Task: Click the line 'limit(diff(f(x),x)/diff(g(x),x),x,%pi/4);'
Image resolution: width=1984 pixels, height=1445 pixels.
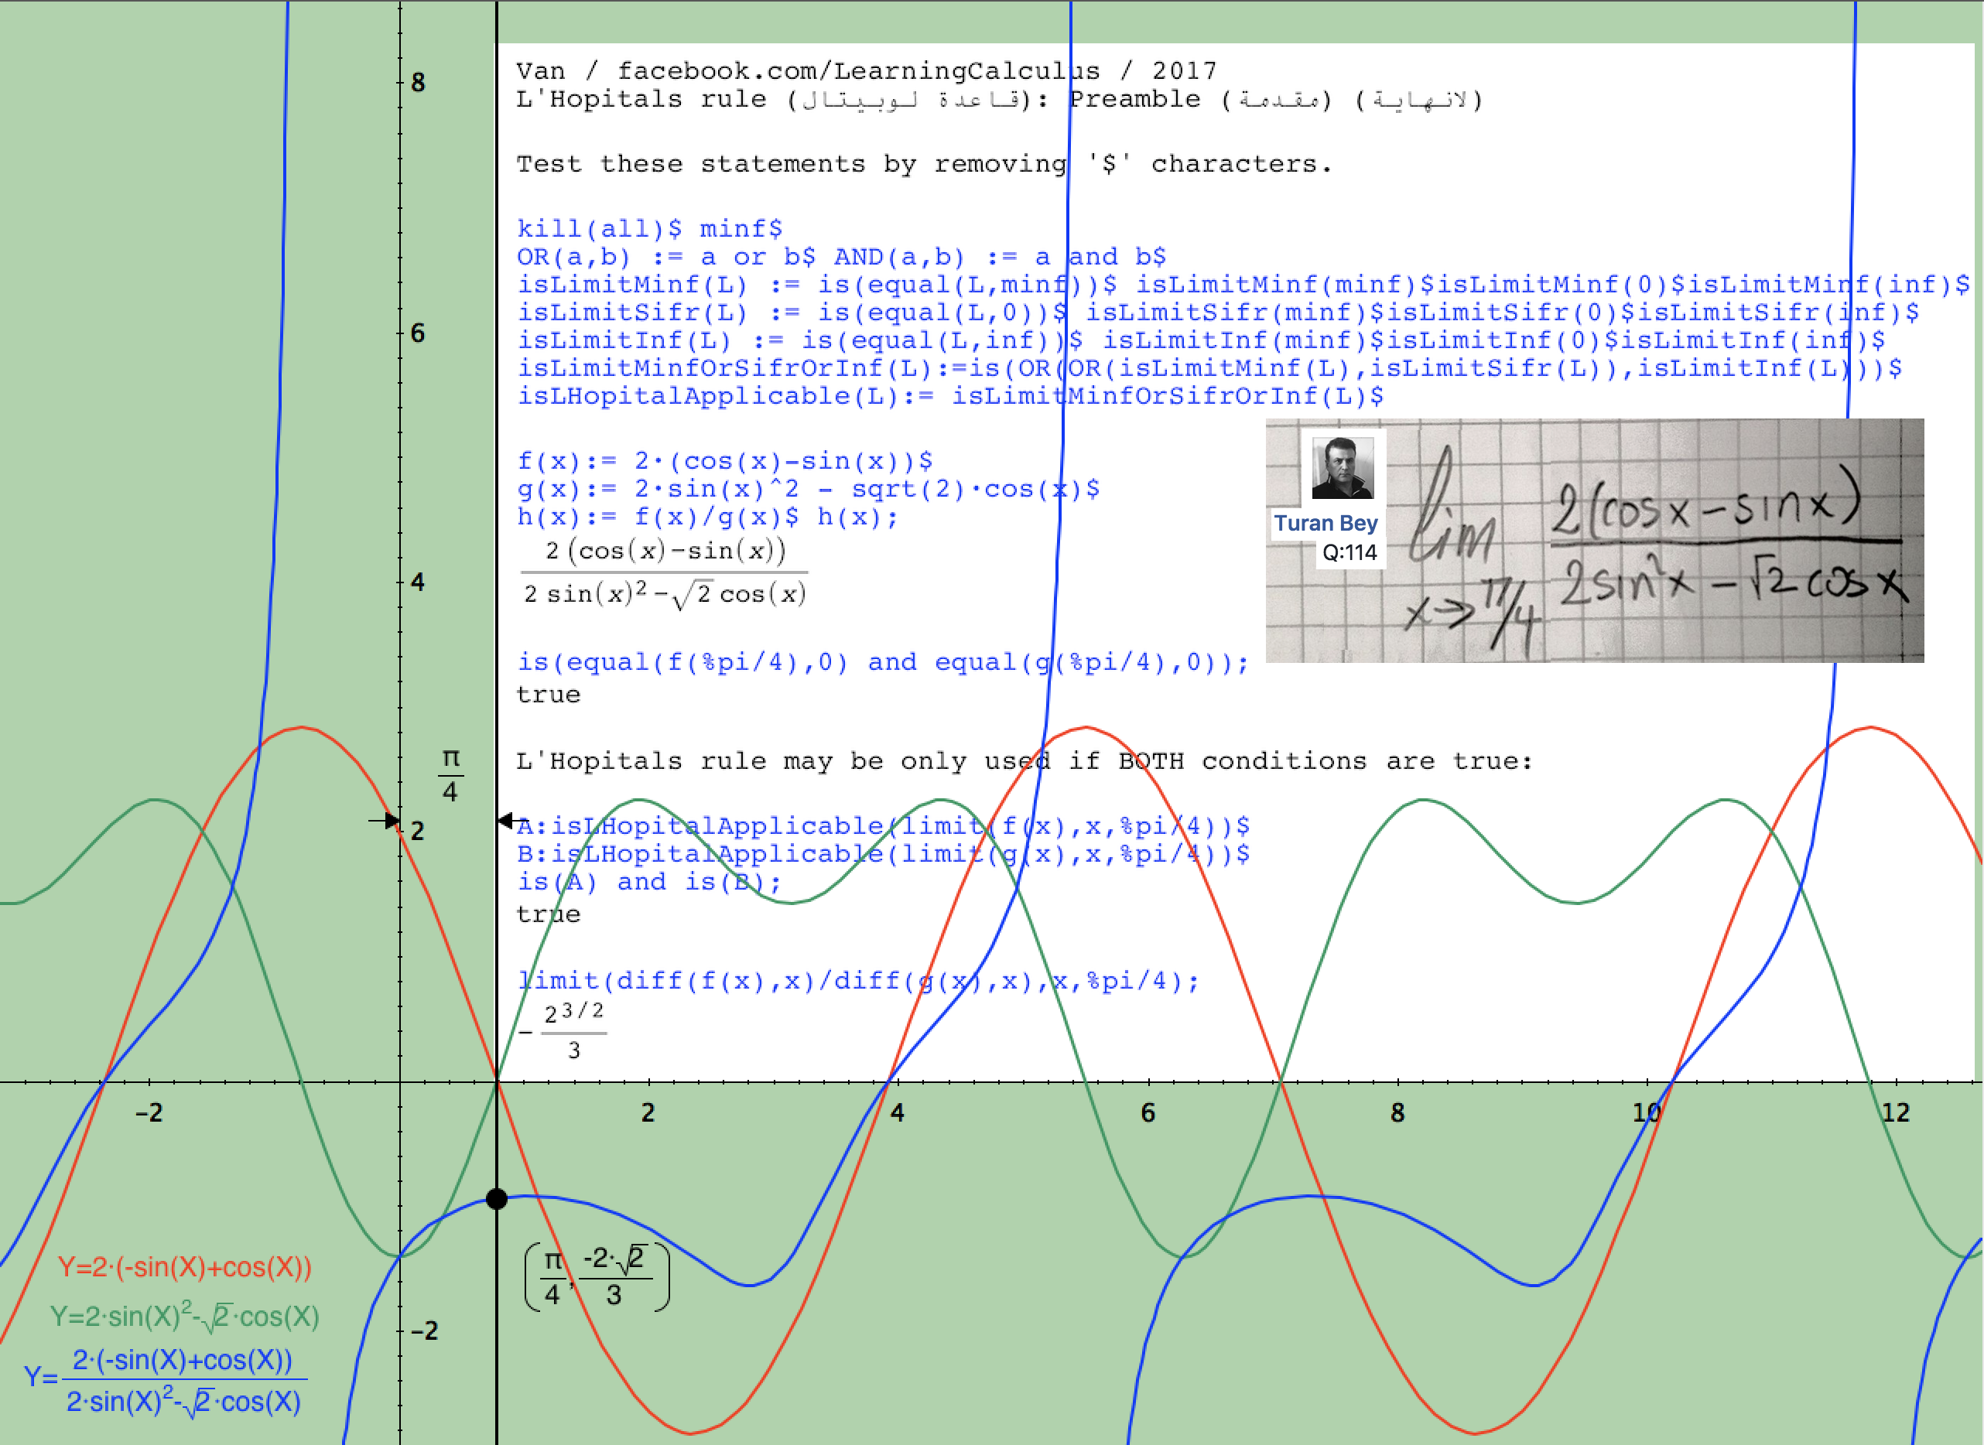Action: click(x=858, y=982)
